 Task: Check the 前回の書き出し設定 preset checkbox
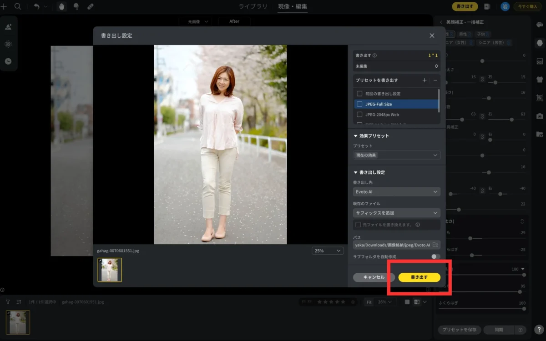click(x=359, y=93)
